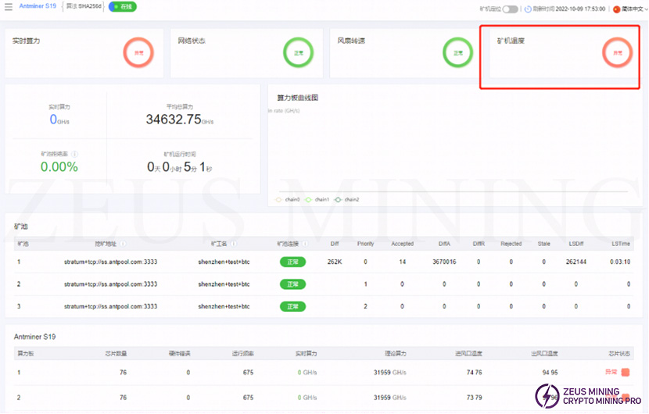
Task: Click the real-time hashrate abnormal status ring
Action: point(138,53)
